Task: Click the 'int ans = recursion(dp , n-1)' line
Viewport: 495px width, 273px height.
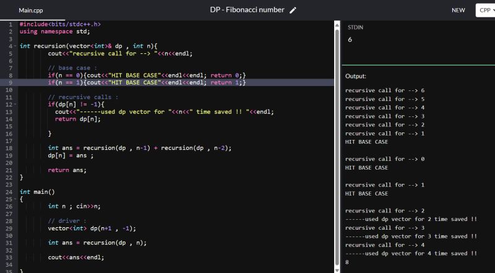Action: coord(140,148)
